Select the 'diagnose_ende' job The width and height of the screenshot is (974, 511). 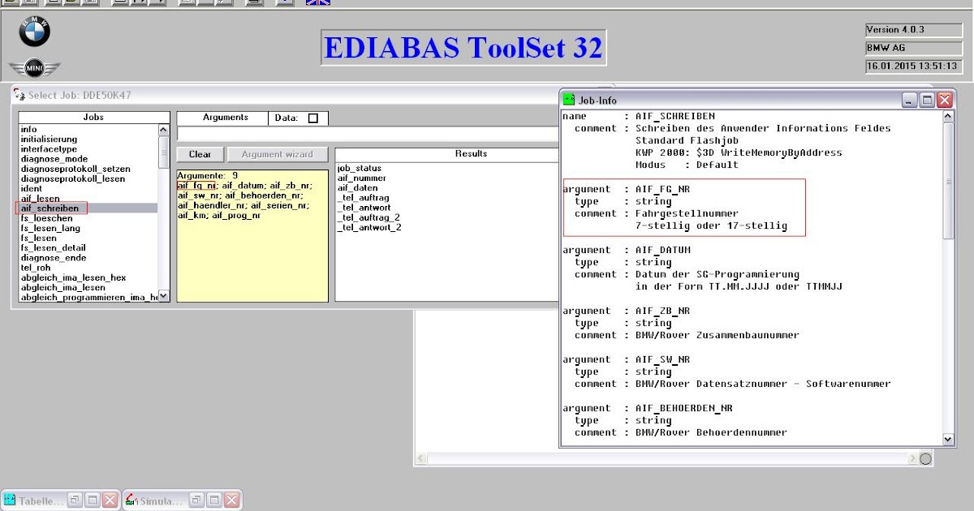click(x=53, y=258)
